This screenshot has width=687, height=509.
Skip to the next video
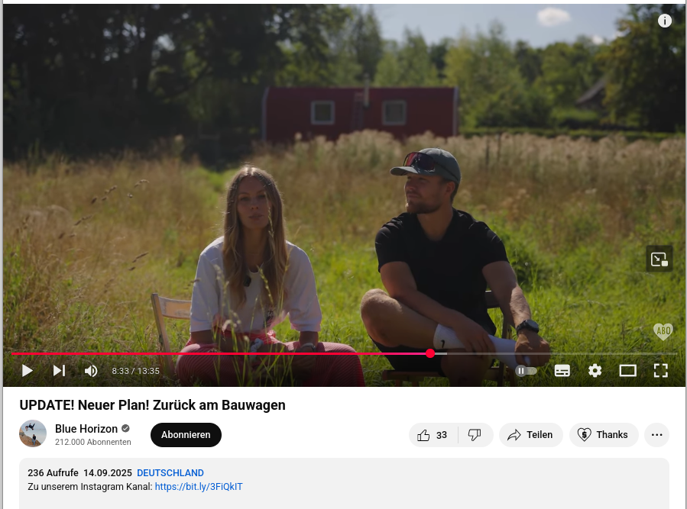[59, 371]
